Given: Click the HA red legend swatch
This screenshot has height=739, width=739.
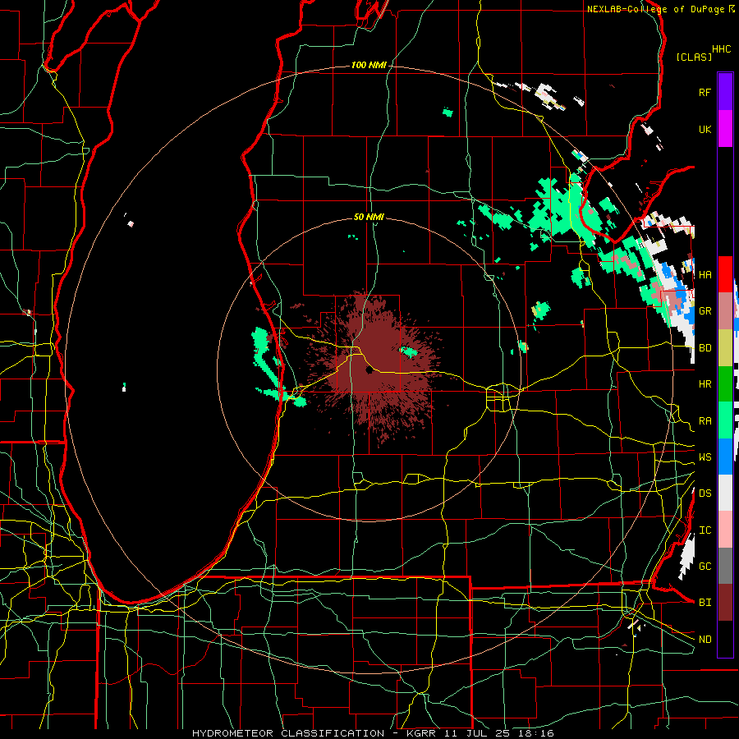Looking at the screenshot, I should (x=725, y=274).
